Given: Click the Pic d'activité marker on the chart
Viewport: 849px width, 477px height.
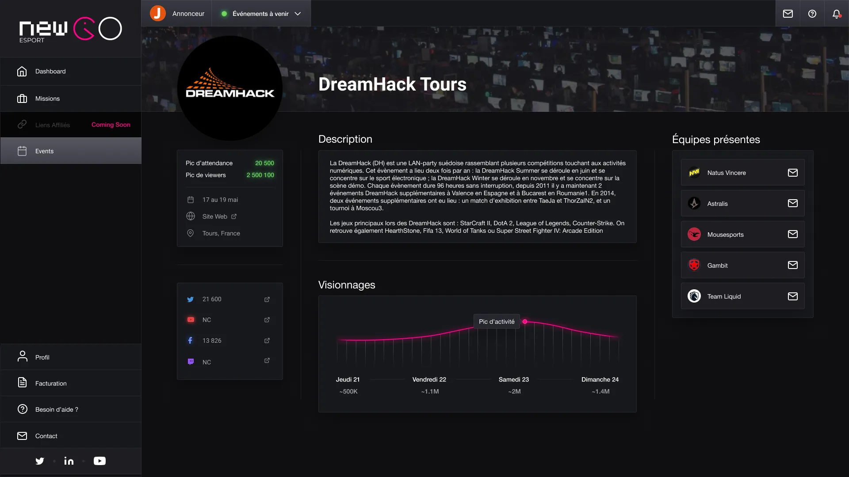Looking at the screenshot, I should [x=525, y=322].
